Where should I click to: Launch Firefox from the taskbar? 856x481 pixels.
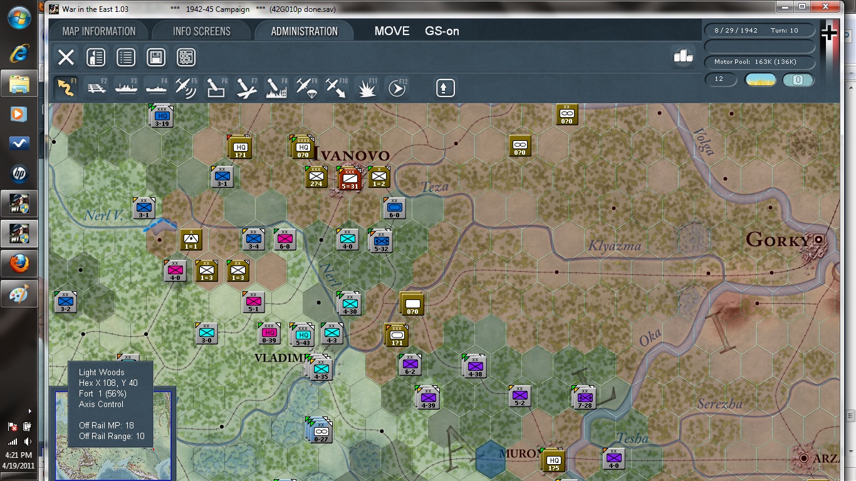pos(19,264)
